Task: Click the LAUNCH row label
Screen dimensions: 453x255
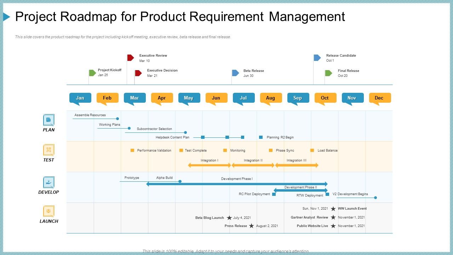Action: pyautogui.click(x=49, y=221)
